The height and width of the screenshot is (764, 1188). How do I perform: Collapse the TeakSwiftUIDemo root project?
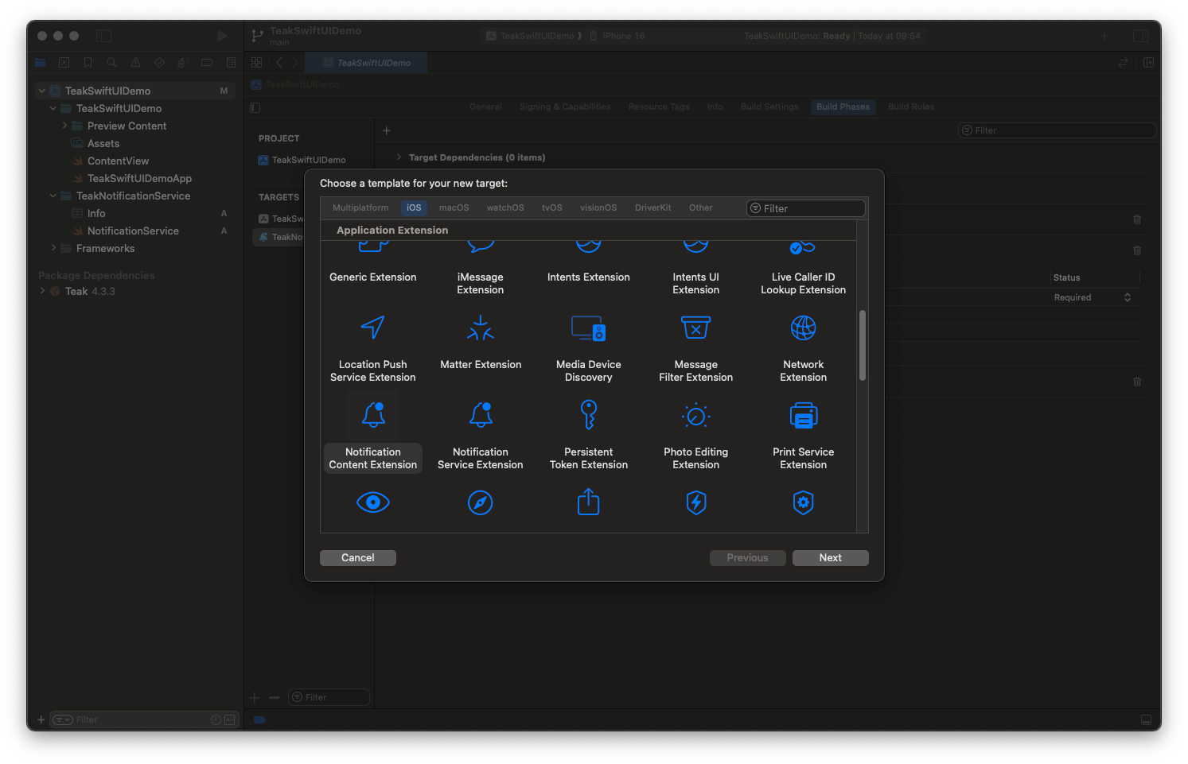tap(42, 91)
